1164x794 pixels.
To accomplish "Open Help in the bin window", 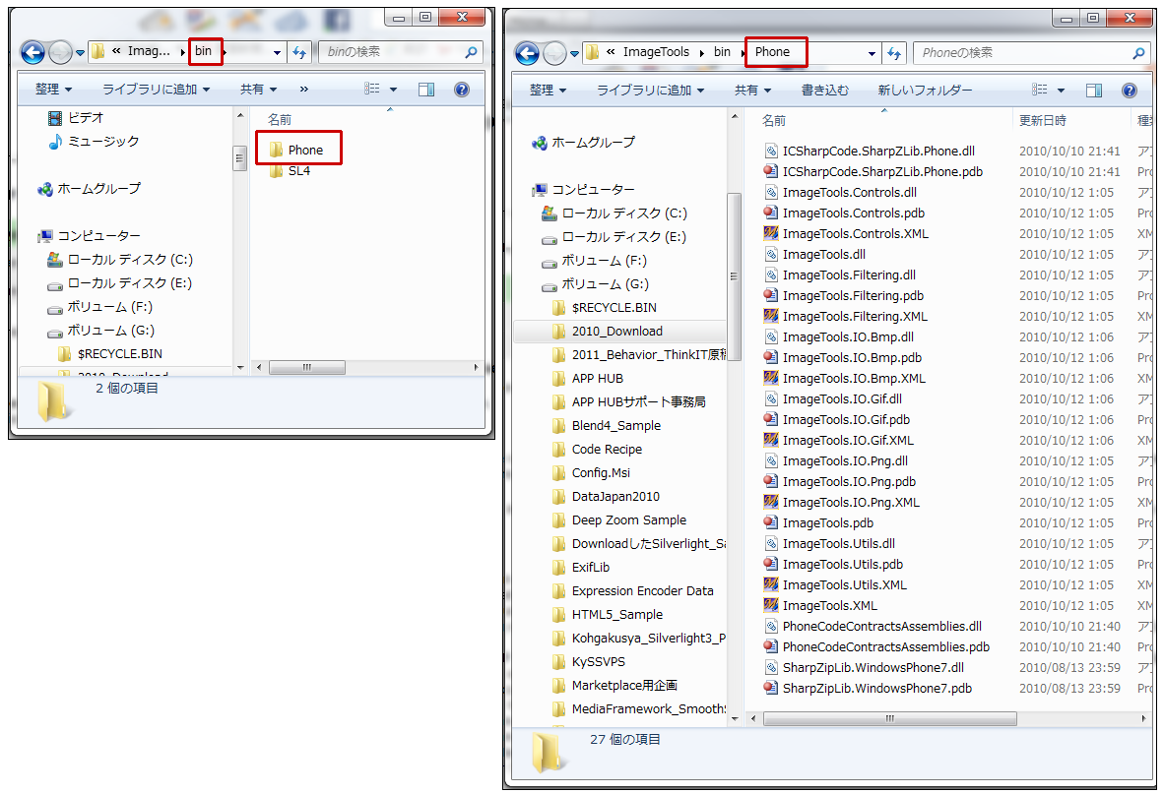I will [462, 90].
